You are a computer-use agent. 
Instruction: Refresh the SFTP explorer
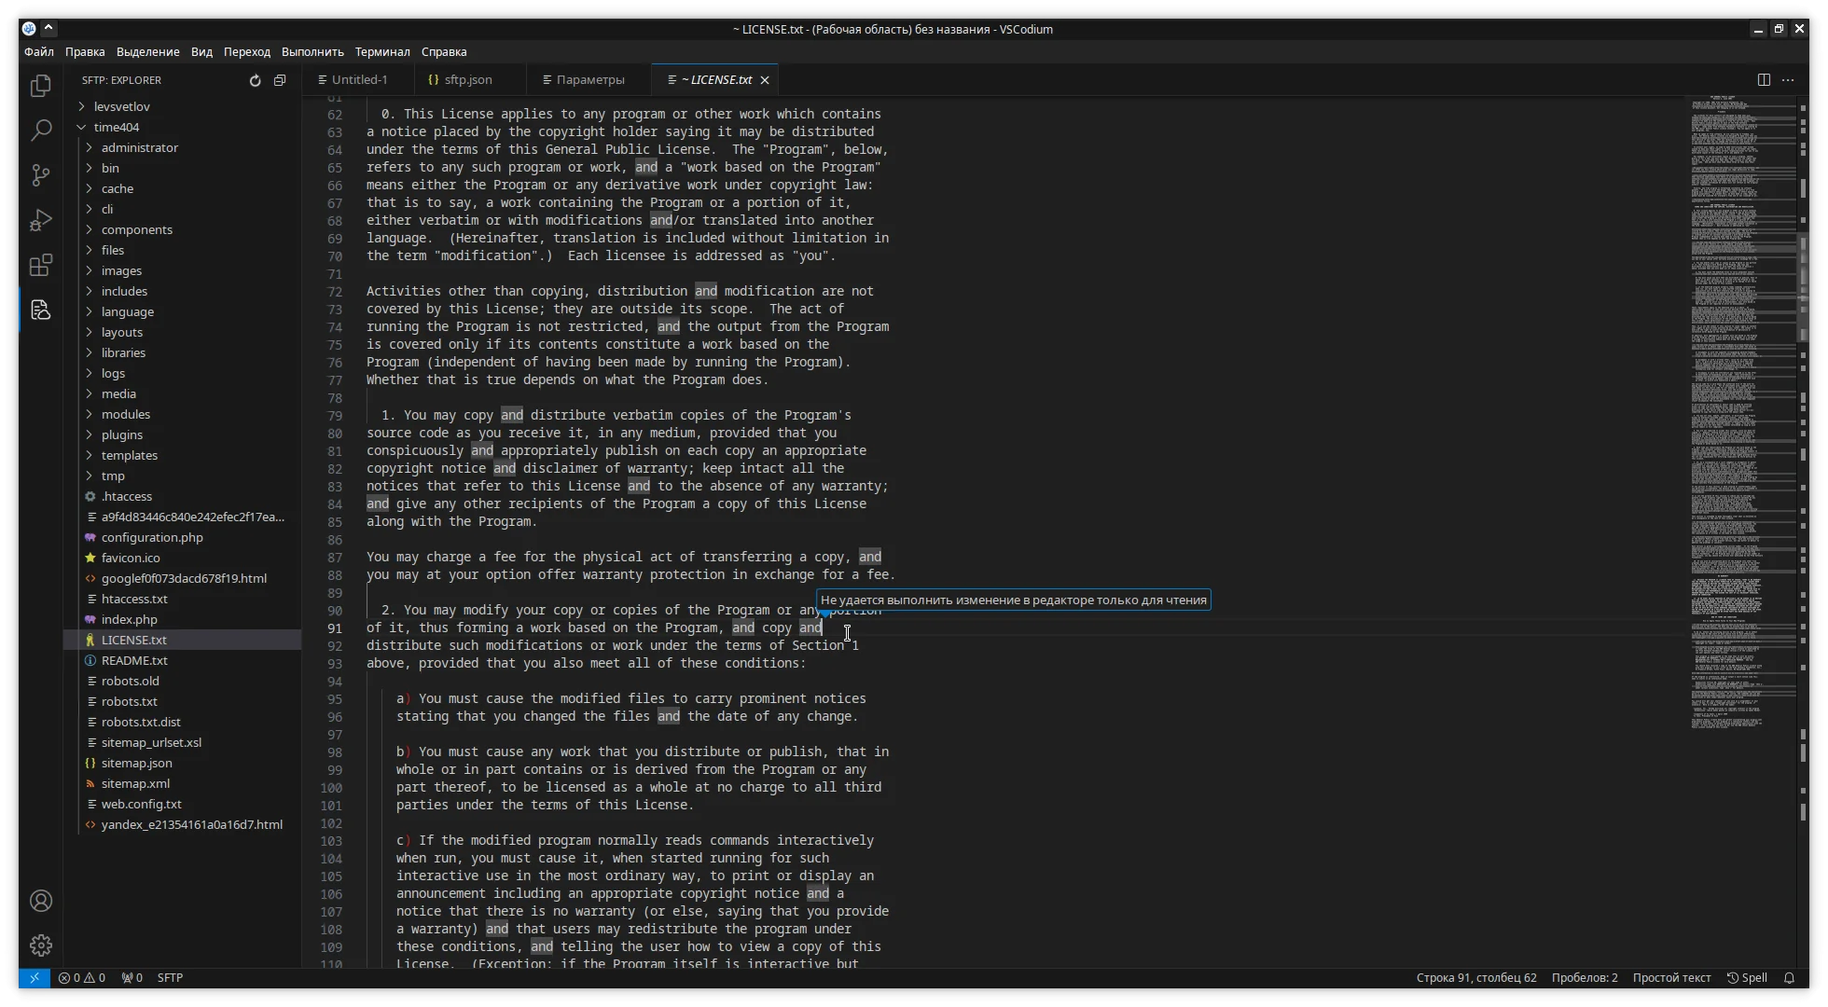tap(255, 80)
